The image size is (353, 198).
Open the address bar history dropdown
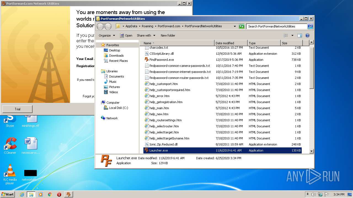235,26
